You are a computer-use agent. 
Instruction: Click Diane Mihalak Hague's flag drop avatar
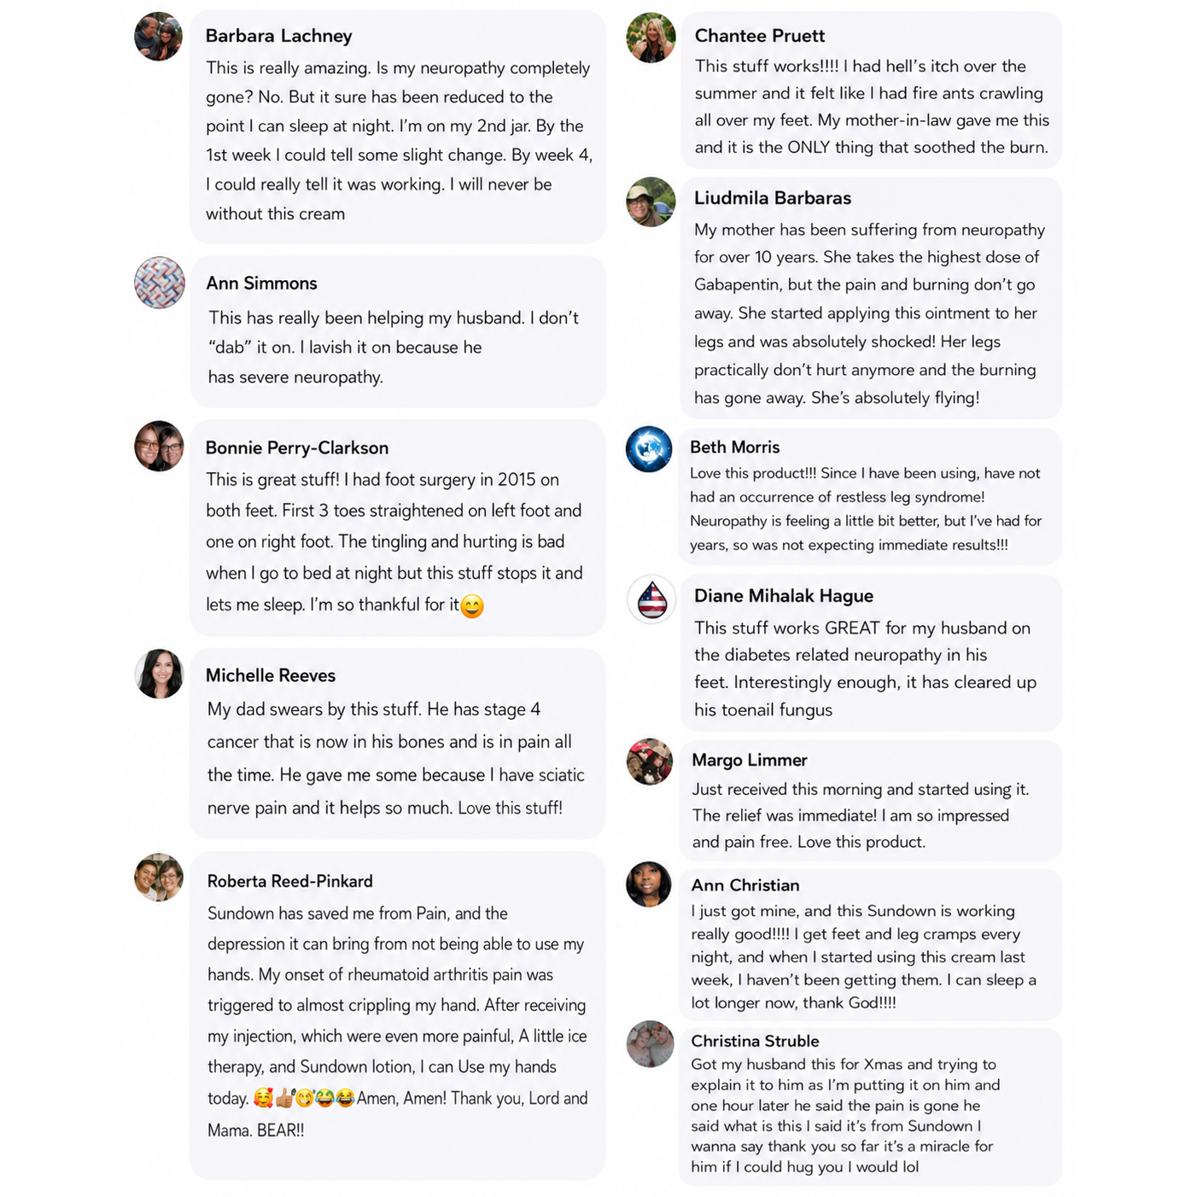(651, 598)
